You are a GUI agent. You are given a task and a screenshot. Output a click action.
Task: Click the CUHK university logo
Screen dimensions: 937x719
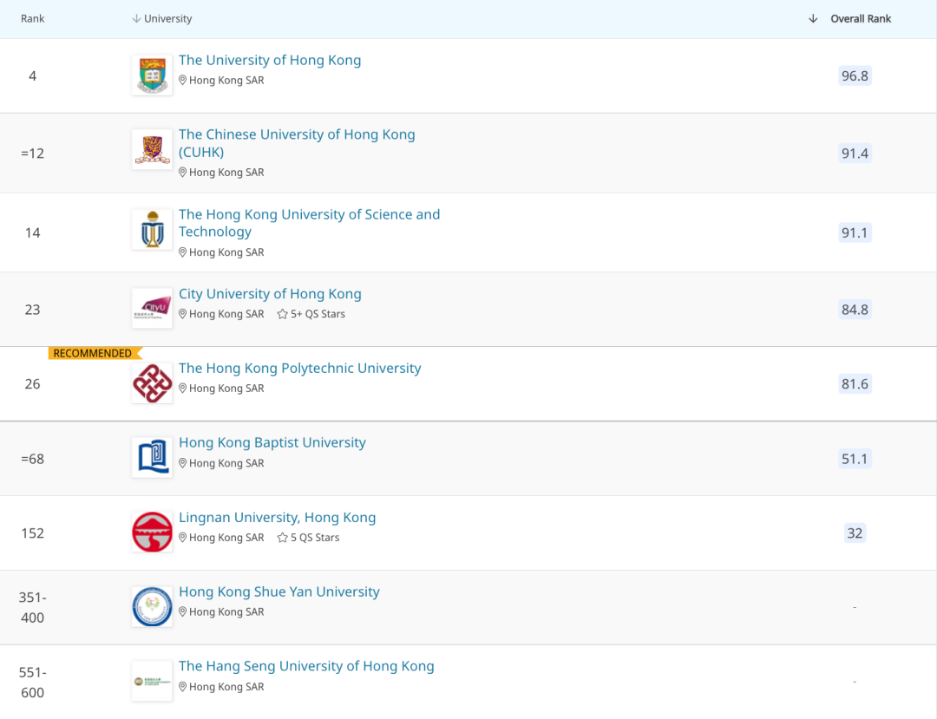[152, 150]
